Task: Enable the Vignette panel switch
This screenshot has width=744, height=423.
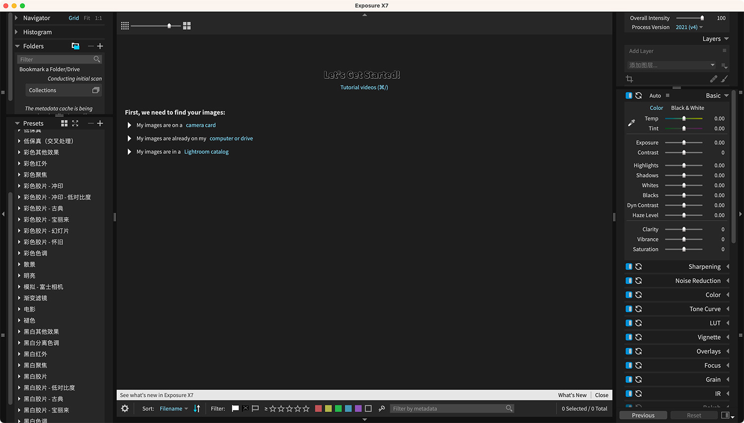Action: 628,337
